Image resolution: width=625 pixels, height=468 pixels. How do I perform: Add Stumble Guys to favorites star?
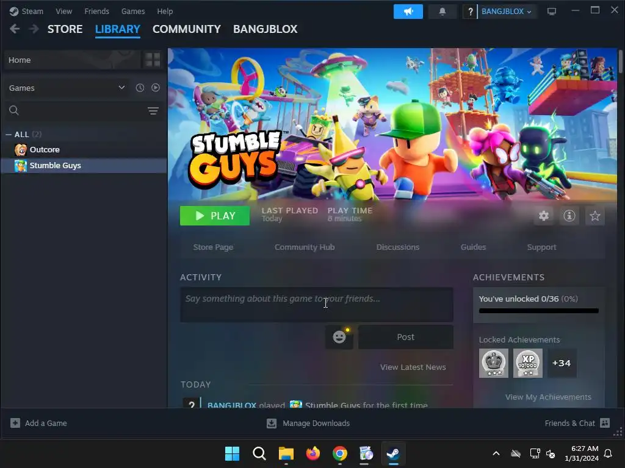coord(594,216)
